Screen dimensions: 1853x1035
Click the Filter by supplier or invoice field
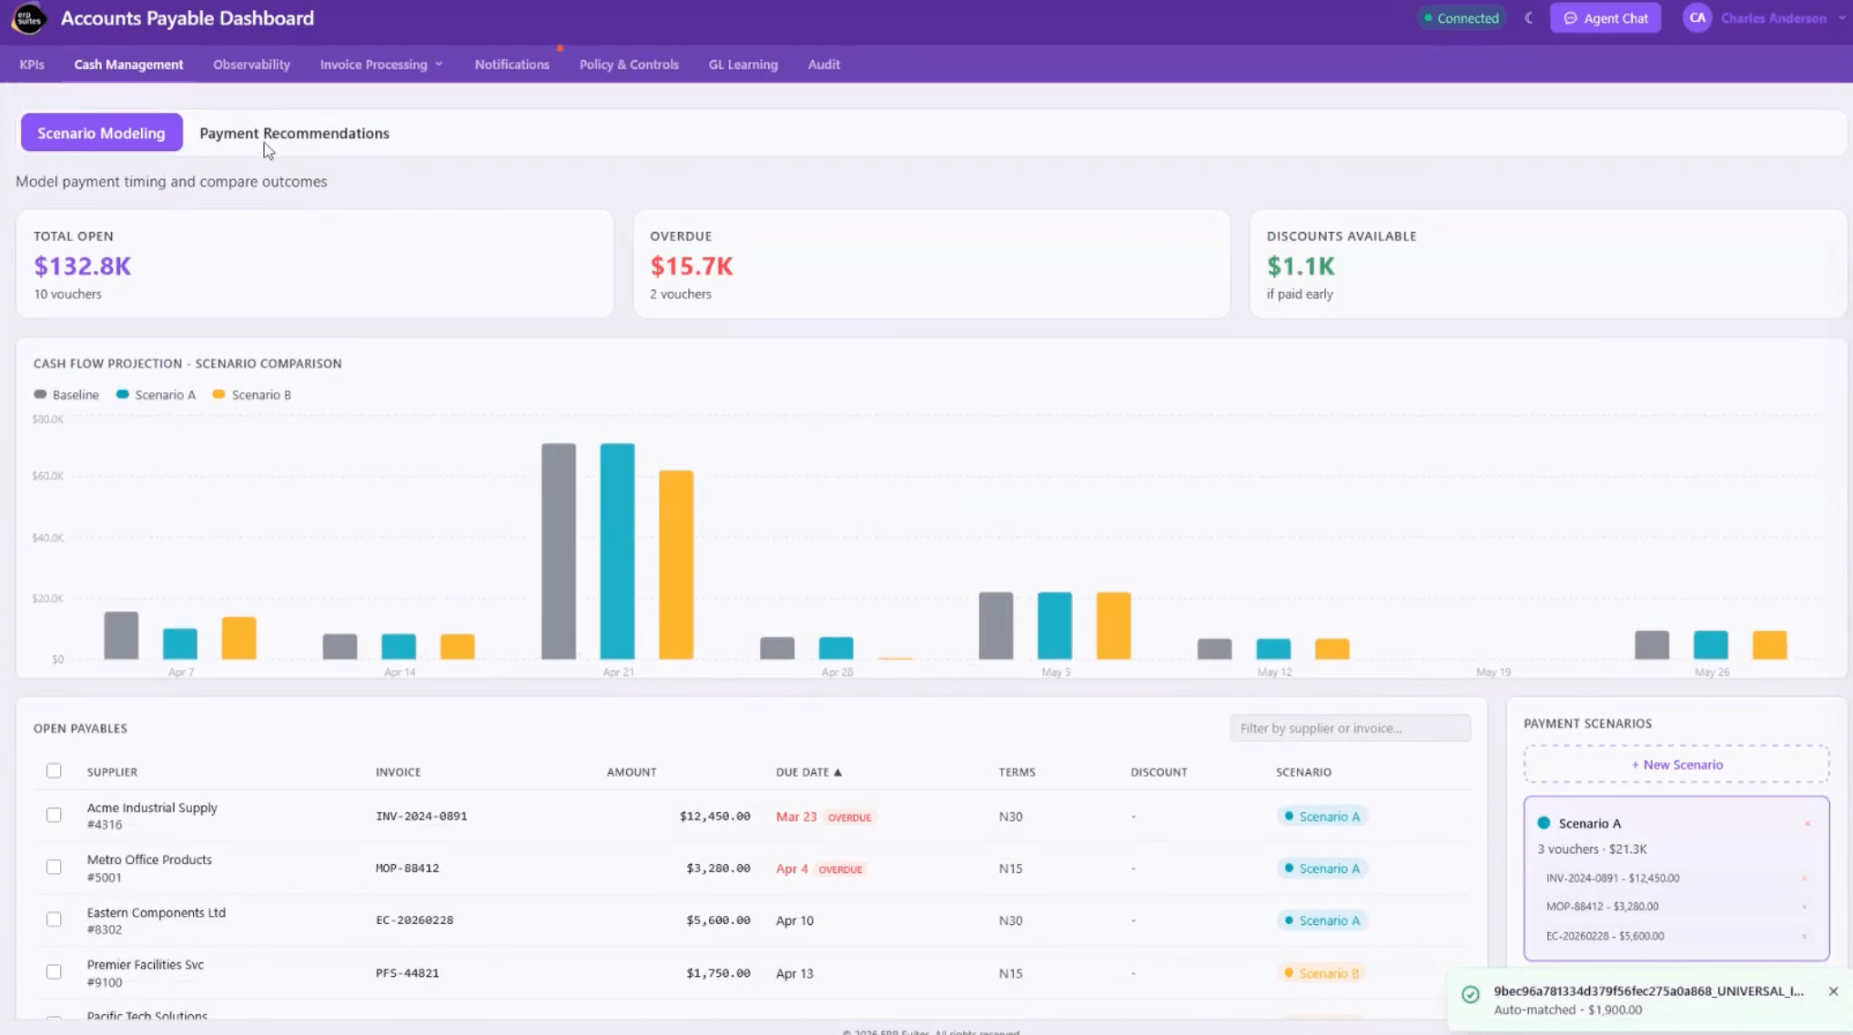click(1350, 729)
